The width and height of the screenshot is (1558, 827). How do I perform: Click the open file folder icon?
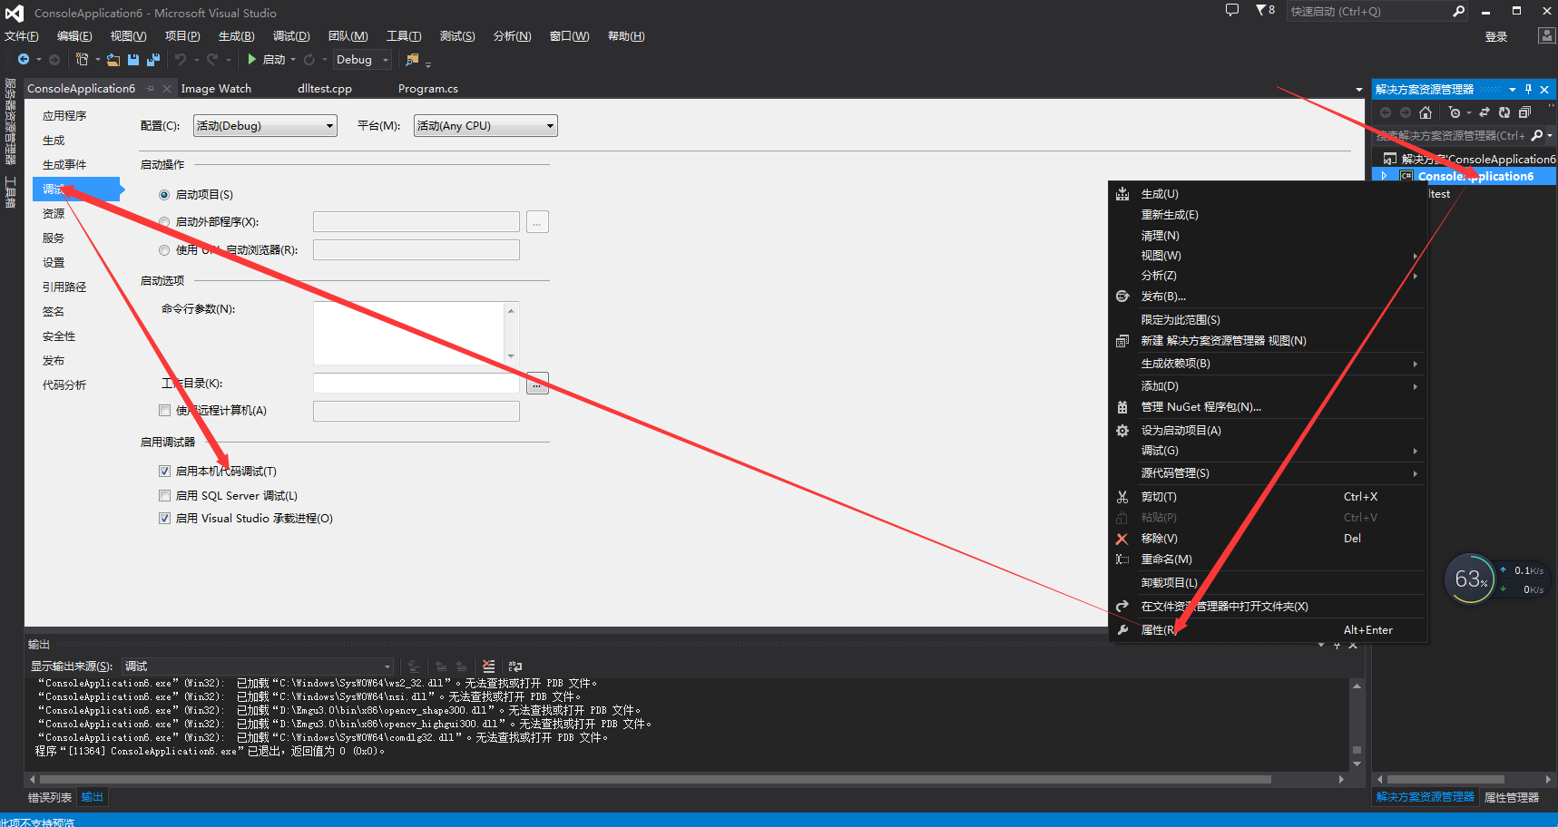click(x=113, y=60)
